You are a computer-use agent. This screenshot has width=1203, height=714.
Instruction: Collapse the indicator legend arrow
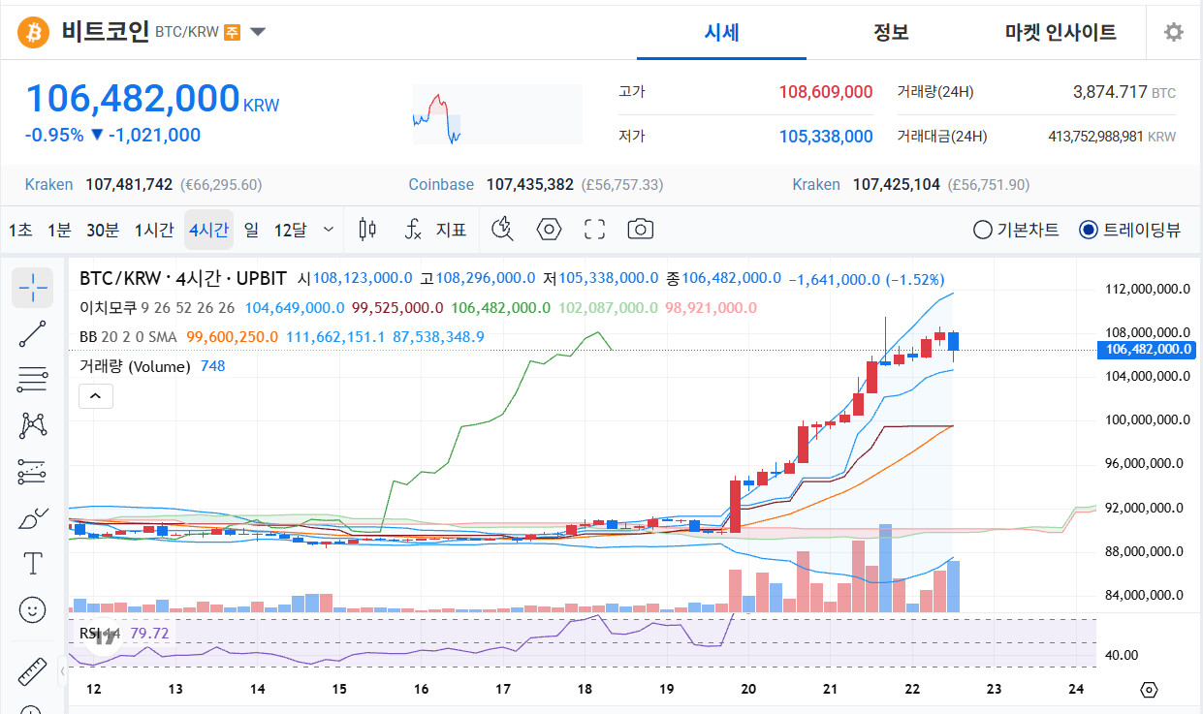(96, 395)
